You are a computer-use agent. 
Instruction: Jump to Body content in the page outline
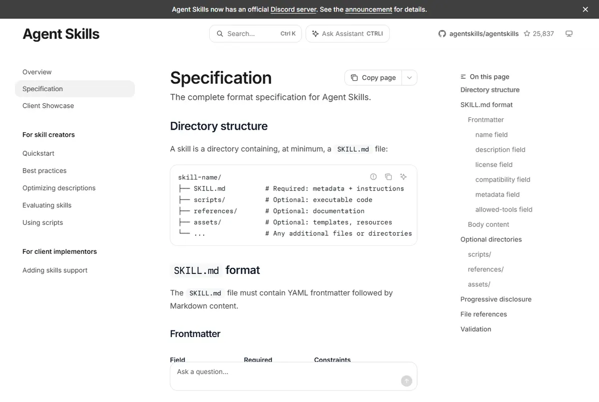(x=488, y=224)
